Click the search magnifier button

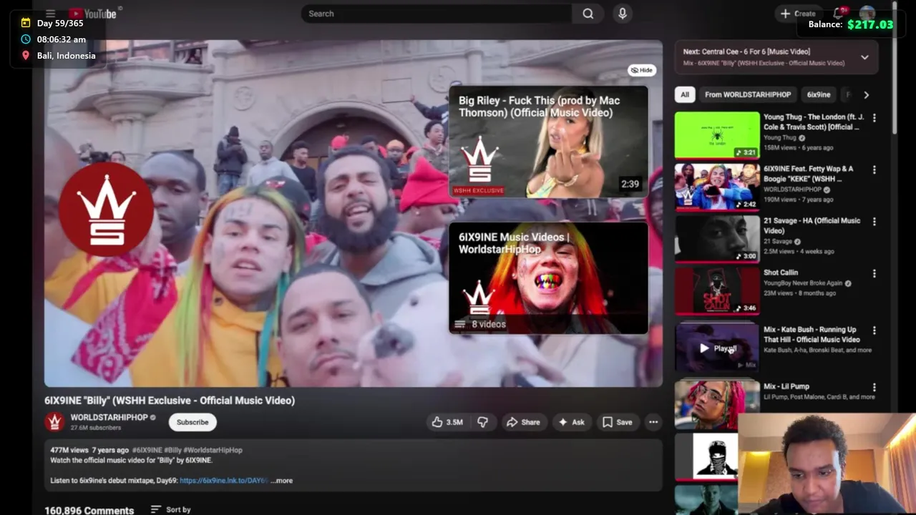[588, 14]
